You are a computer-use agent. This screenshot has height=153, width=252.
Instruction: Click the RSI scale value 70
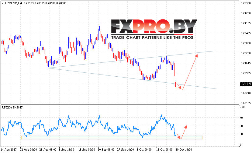(241, 118)
